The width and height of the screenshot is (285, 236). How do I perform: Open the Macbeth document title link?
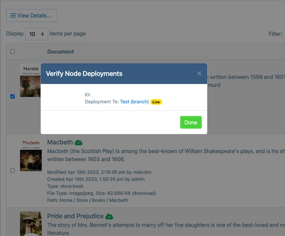tap(60, 142)
